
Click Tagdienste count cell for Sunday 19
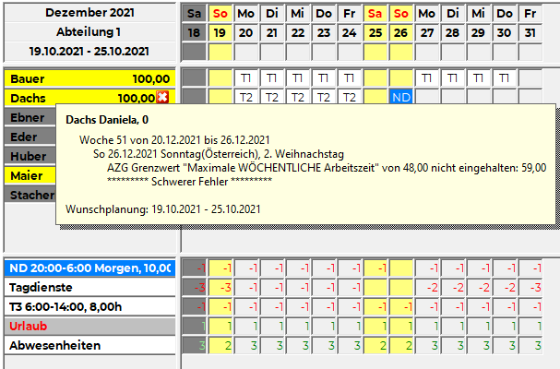[220, 287]
